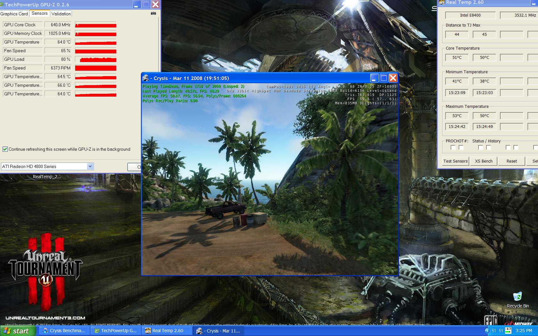
Task: Click Reset button in Real Temp
Action: click(511, 161)
